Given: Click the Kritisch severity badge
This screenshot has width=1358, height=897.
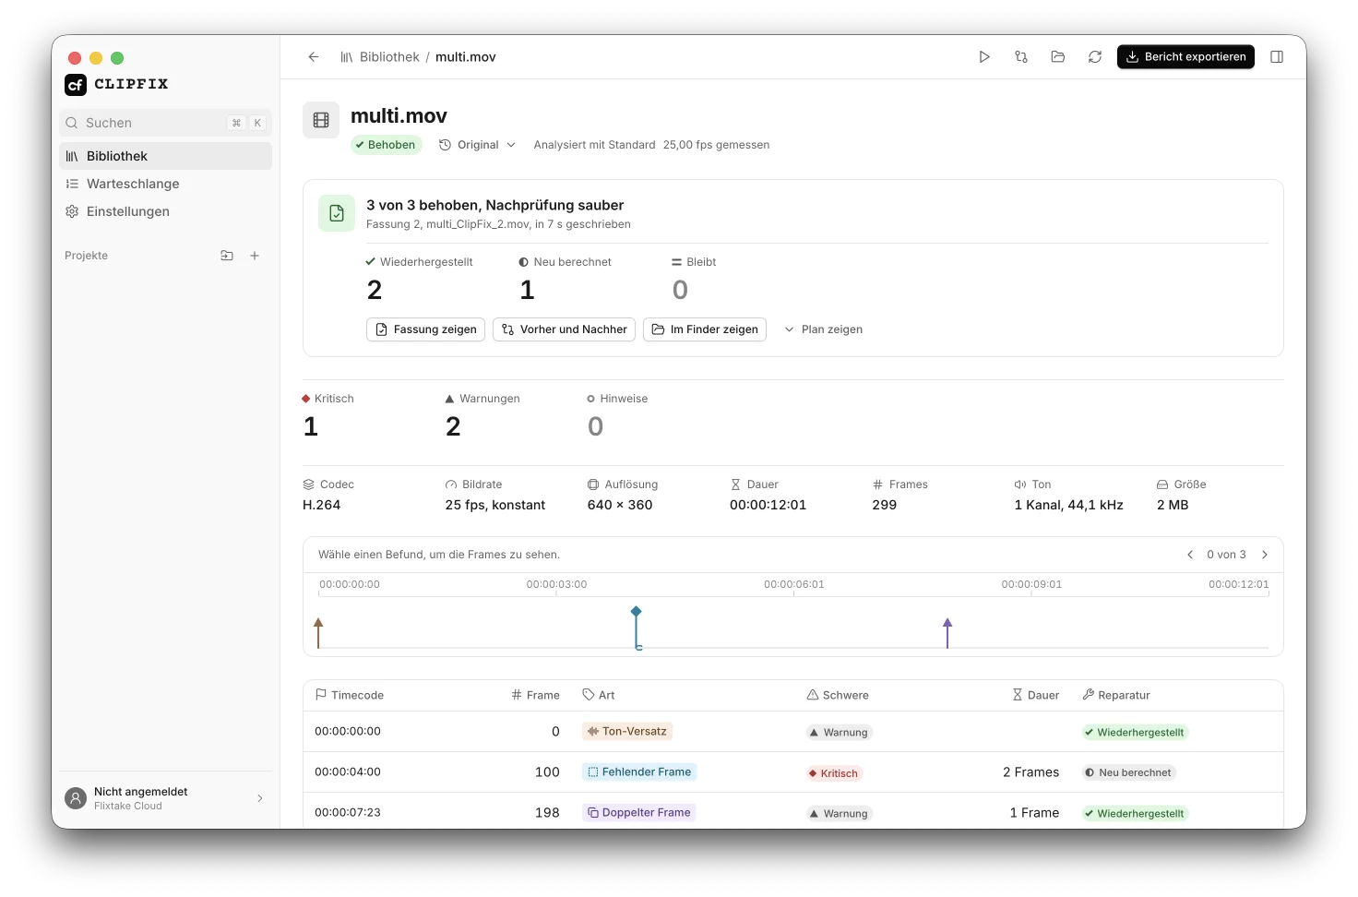Looking at the screenshot, I should [x=834, y=773].
